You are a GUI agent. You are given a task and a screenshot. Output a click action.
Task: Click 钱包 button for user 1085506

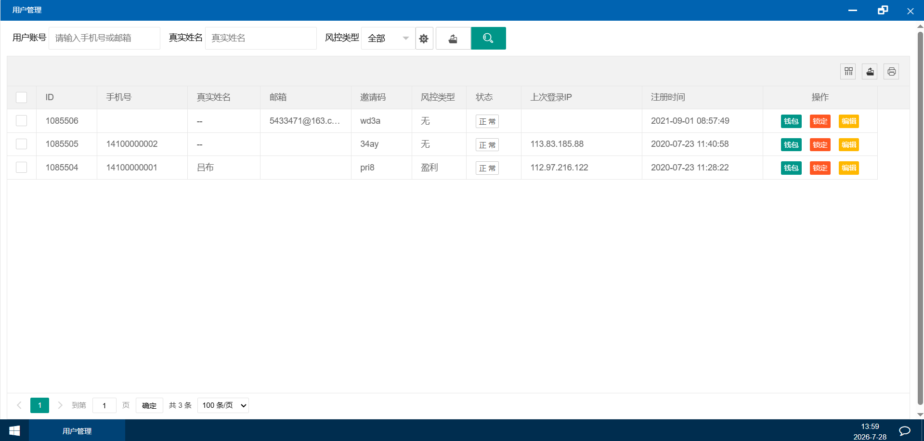pos(791,121)
